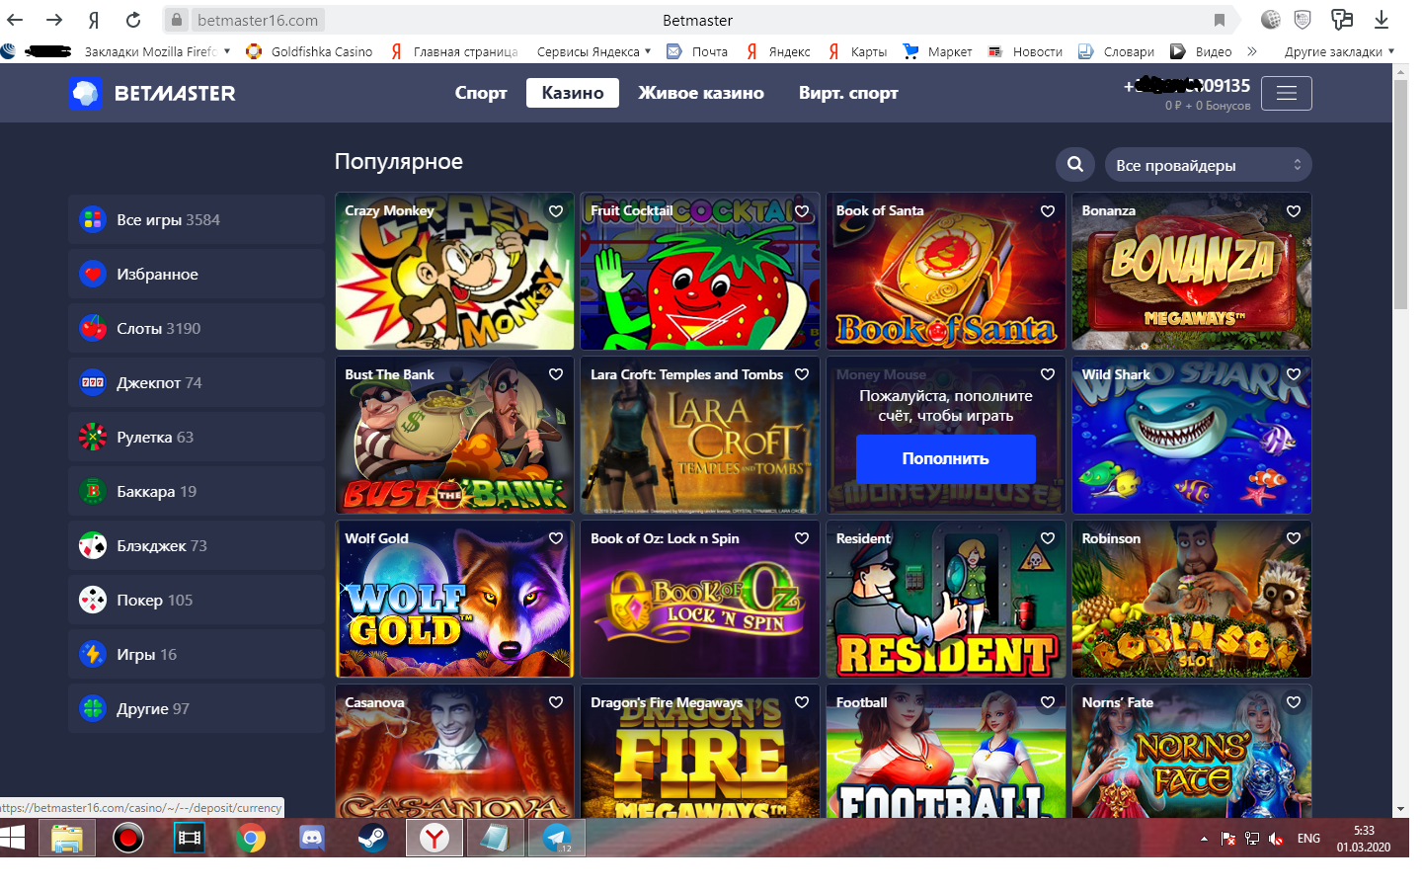Open Book of Oz Lock n Spin thumbnail
The image size is (1422, 889).
tap(700, 599)
